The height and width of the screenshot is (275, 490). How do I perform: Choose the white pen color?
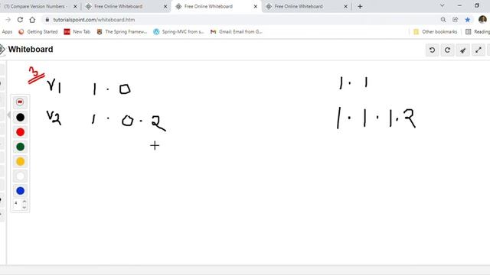pos(21,176)
